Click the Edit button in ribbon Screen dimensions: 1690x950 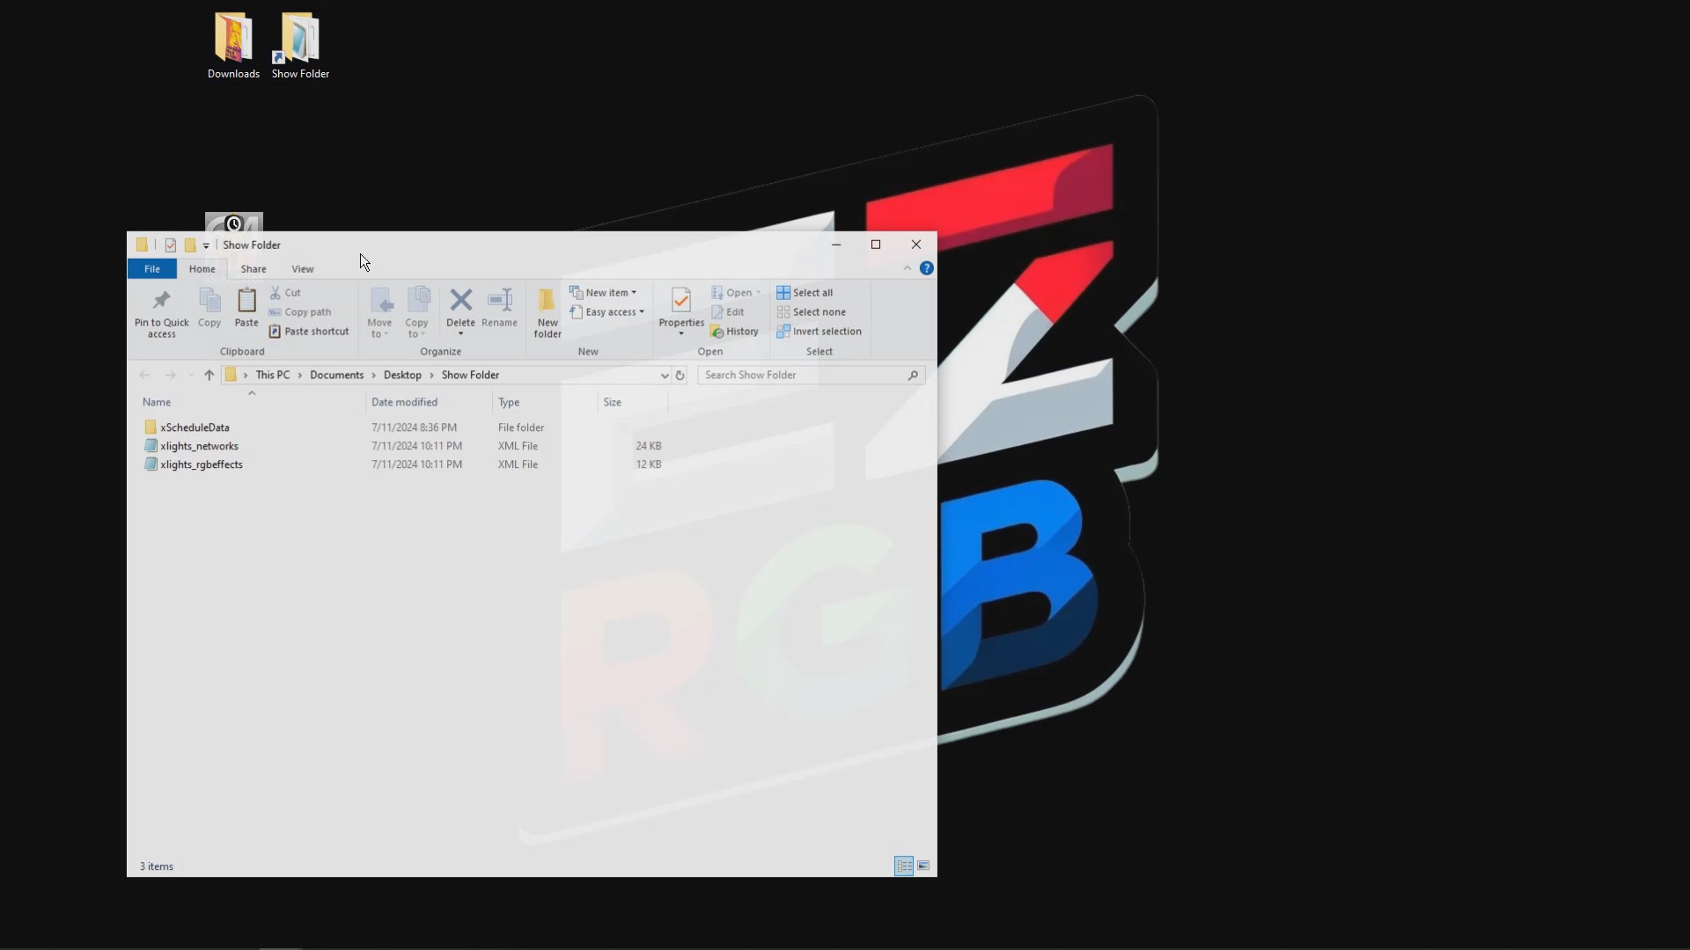pyautogui.click(x=728, y=312)
